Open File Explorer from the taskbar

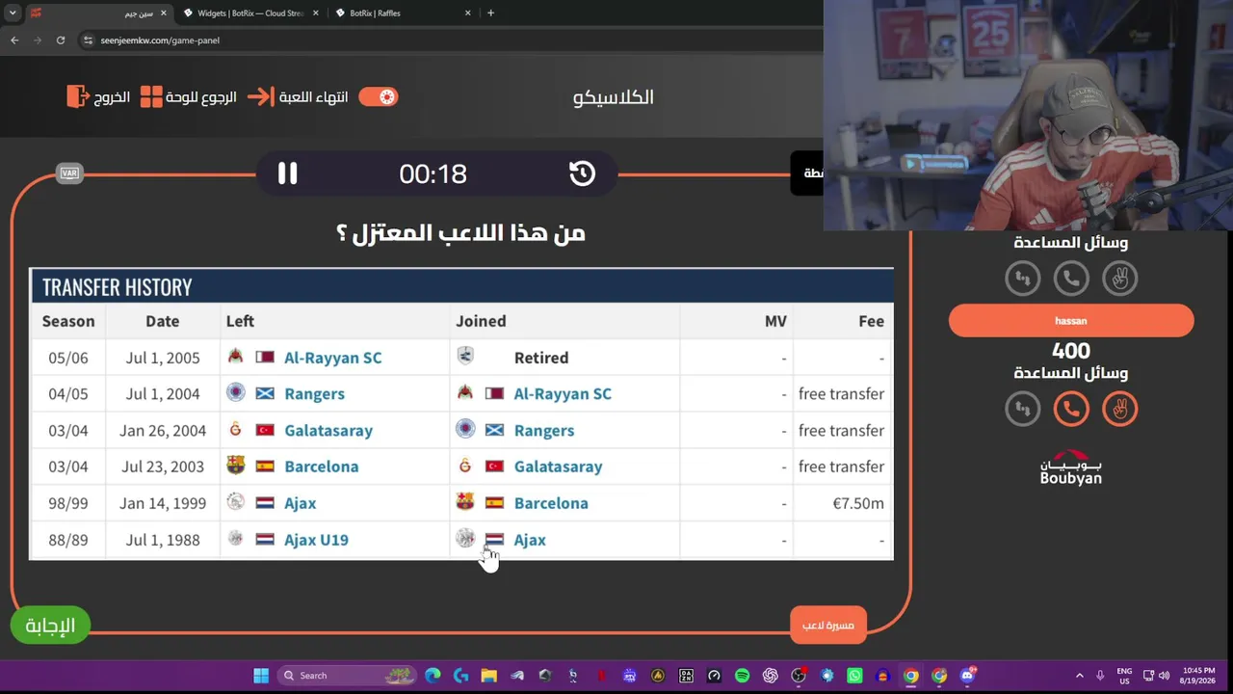tap(488, 676)
